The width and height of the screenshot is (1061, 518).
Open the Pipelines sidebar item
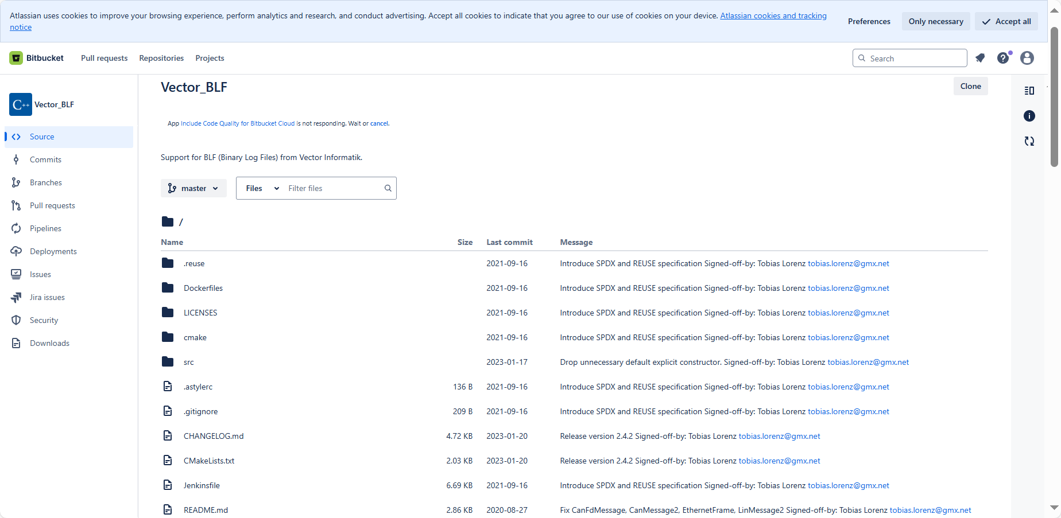[x=45, y=228]
